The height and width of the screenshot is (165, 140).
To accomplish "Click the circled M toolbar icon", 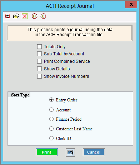I will (x=35, y=16).
